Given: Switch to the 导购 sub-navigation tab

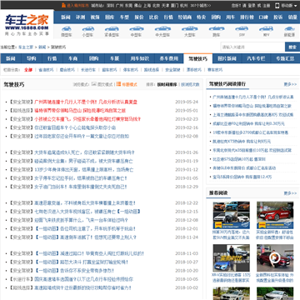Looking at the screenshot, I should 32,58.
